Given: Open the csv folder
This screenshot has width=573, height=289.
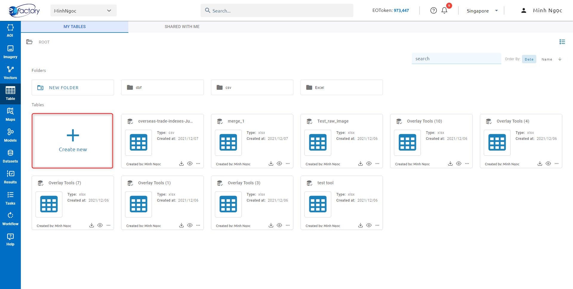Looking at the screenshot, I should coord(252,87).
